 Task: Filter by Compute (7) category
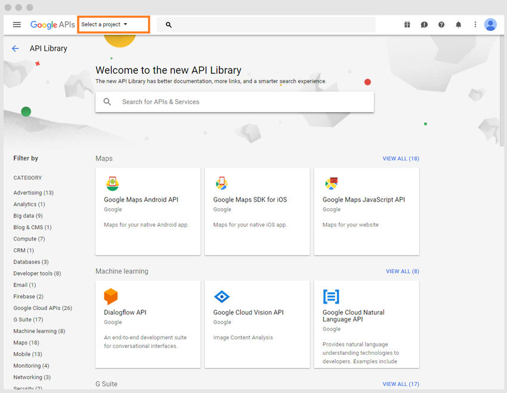29,239
